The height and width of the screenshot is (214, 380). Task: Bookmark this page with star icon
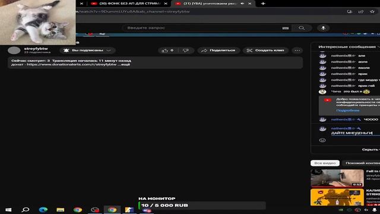tap(372, 12)
